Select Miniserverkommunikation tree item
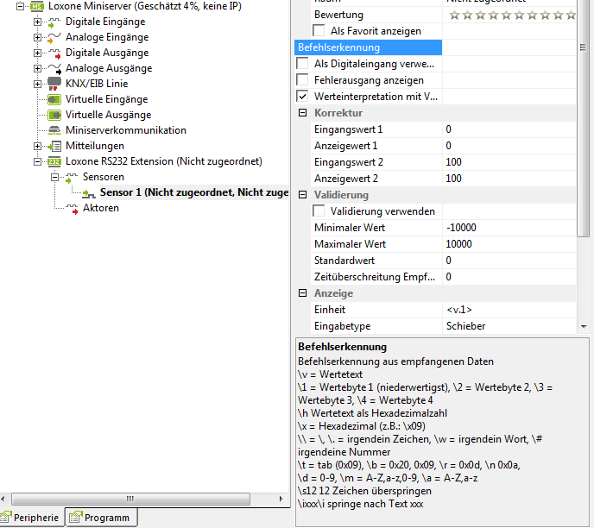Screen dimensions: 594x528 pyautogui.click(x=126, y=130)
